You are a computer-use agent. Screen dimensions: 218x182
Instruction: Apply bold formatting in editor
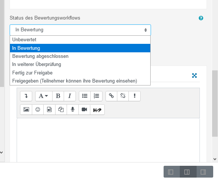58,96
